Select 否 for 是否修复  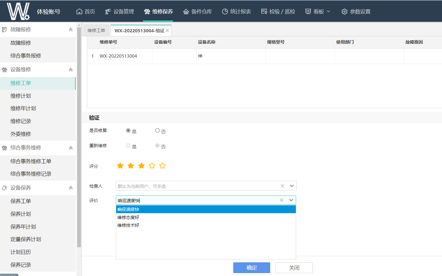tap(157, 131)
